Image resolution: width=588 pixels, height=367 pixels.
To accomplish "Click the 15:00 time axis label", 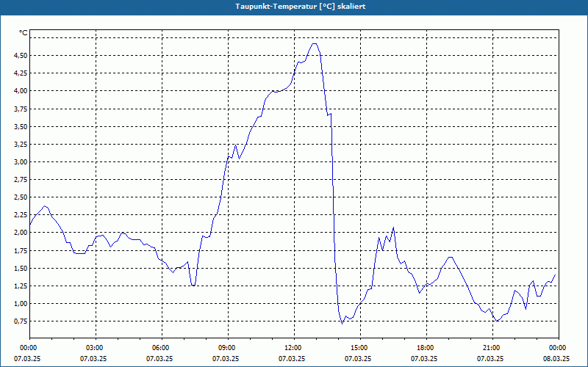I will 360,348.
